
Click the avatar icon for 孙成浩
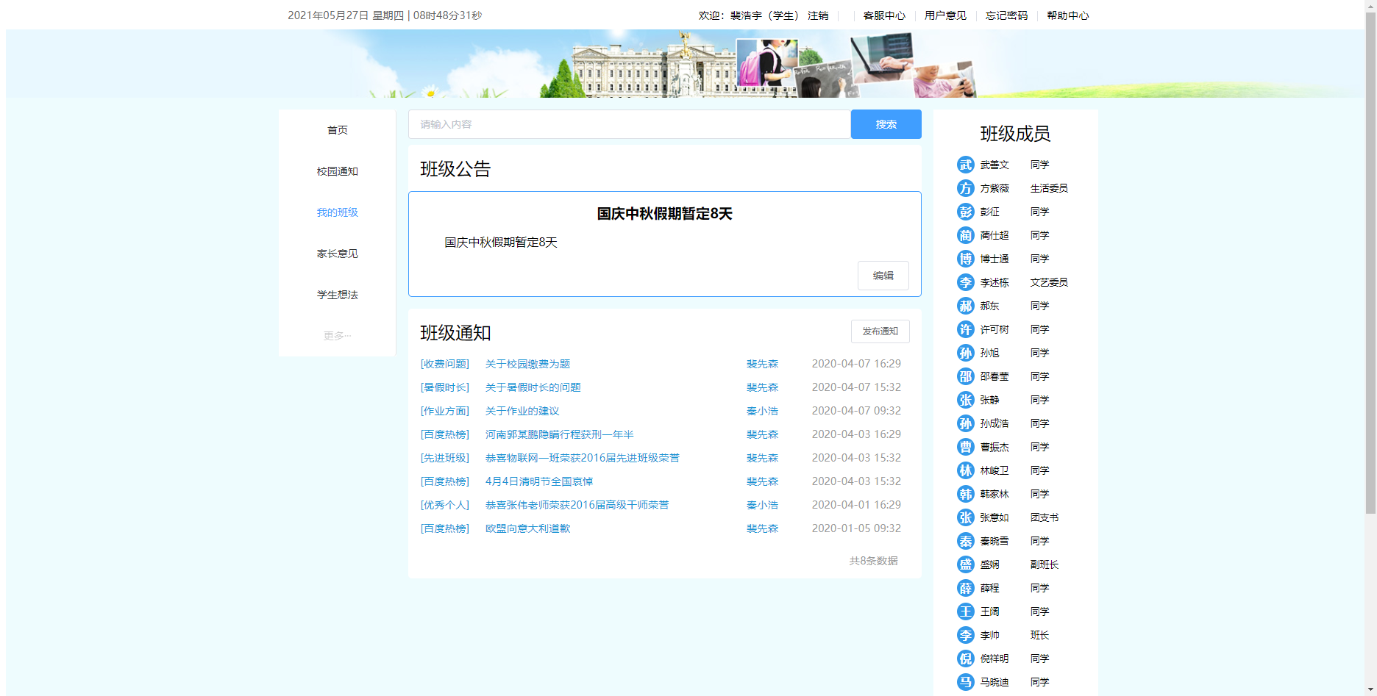(965, 423)
